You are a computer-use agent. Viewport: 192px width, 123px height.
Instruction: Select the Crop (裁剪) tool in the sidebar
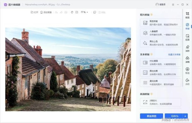187,15
